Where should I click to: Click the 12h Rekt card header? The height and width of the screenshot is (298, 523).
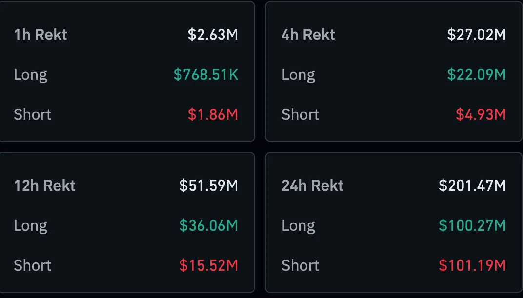click(x=44, y=186)
